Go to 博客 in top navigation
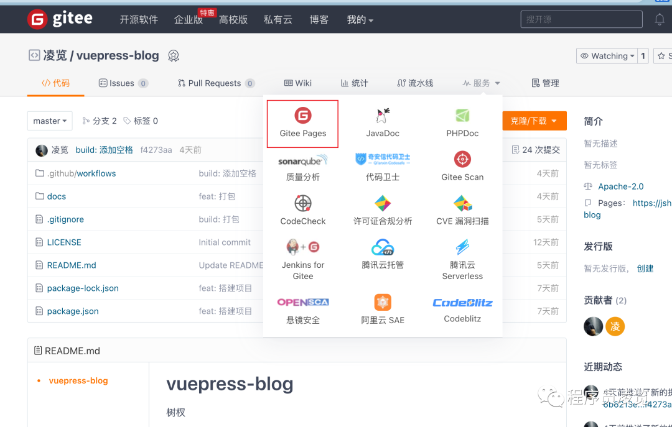This screenshot has height=427, width=672. [x=319, y=19]
